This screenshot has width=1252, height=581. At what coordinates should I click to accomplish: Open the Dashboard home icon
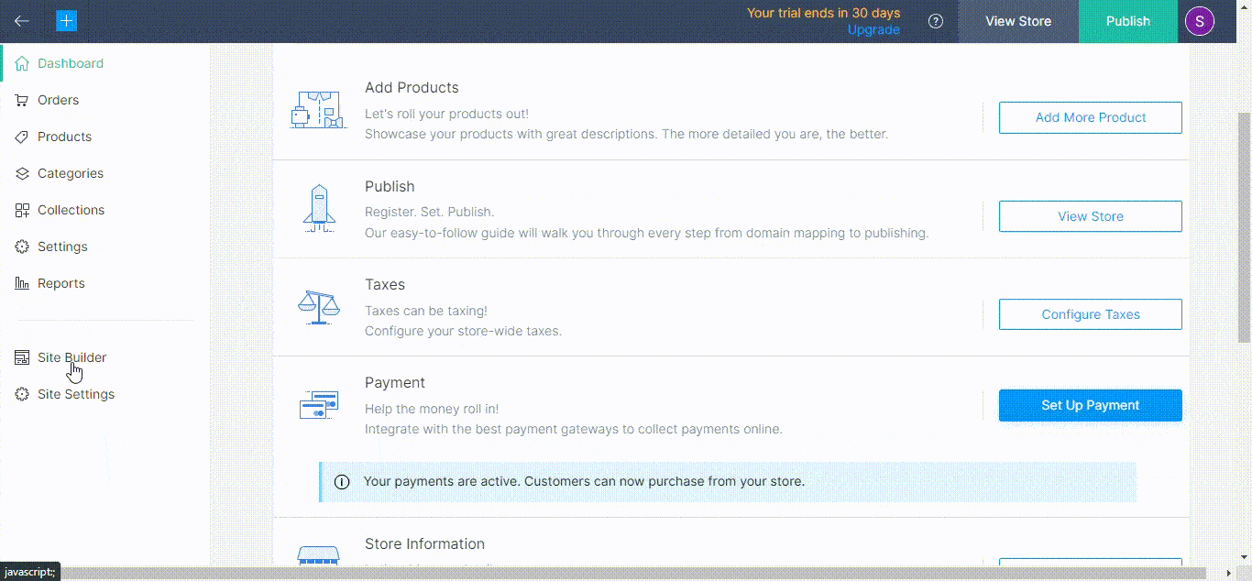[22, 62]
